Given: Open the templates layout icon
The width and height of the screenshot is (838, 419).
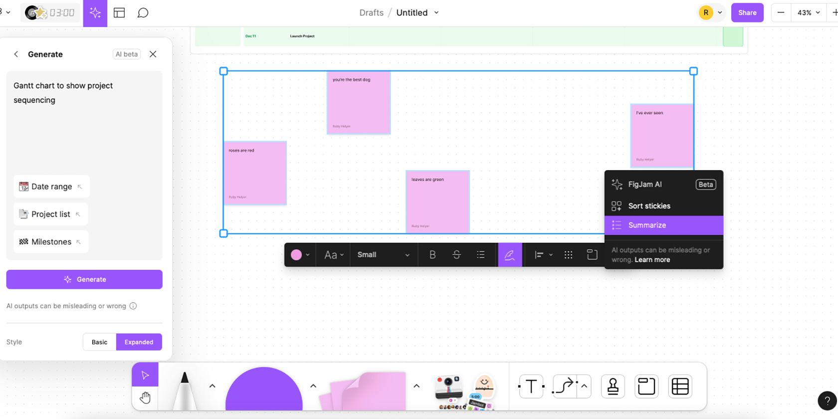Looking at the screenshot, I should pos(119,13).
